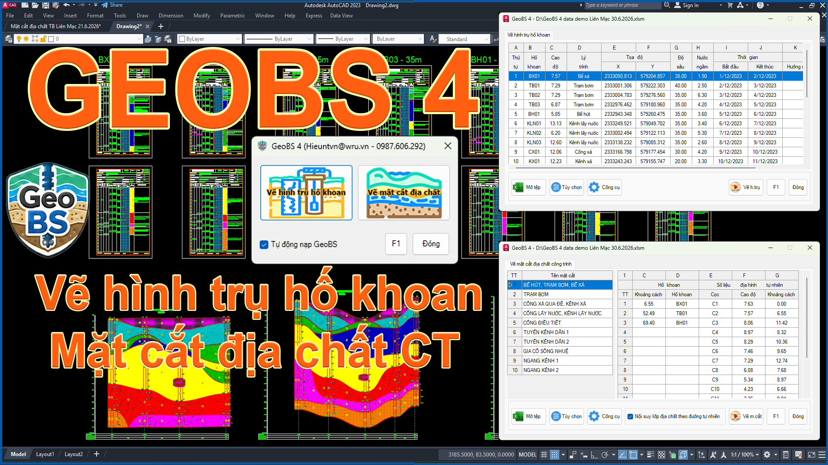This screenshot has height=465, width=828.
Task: Open the Layer Properties manager icon
Action: click(8, 39)
